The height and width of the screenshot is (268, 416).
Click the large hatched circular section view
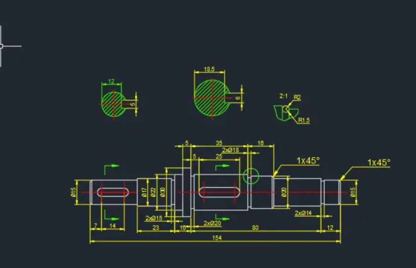212,98
